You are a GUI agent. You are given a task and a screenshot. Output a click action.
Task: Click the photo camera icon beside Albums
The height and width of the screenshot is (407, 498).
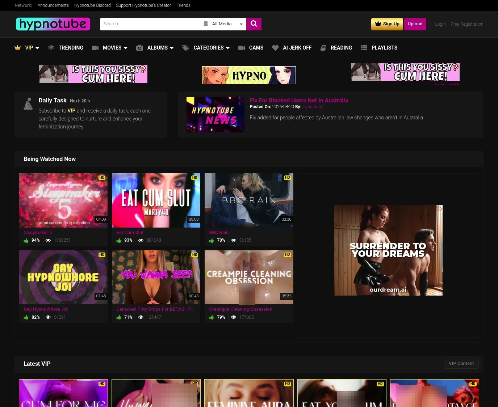point(139,48)
